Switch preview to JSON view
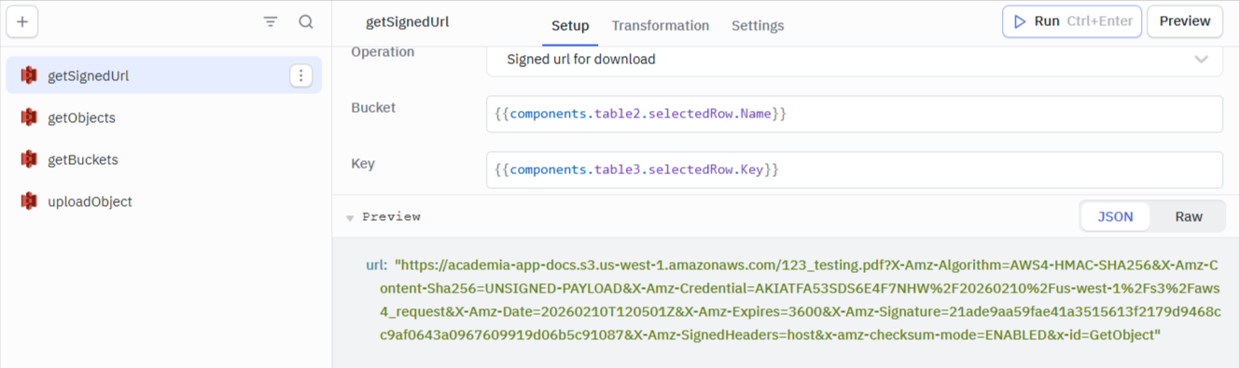 pos(1115,216)
